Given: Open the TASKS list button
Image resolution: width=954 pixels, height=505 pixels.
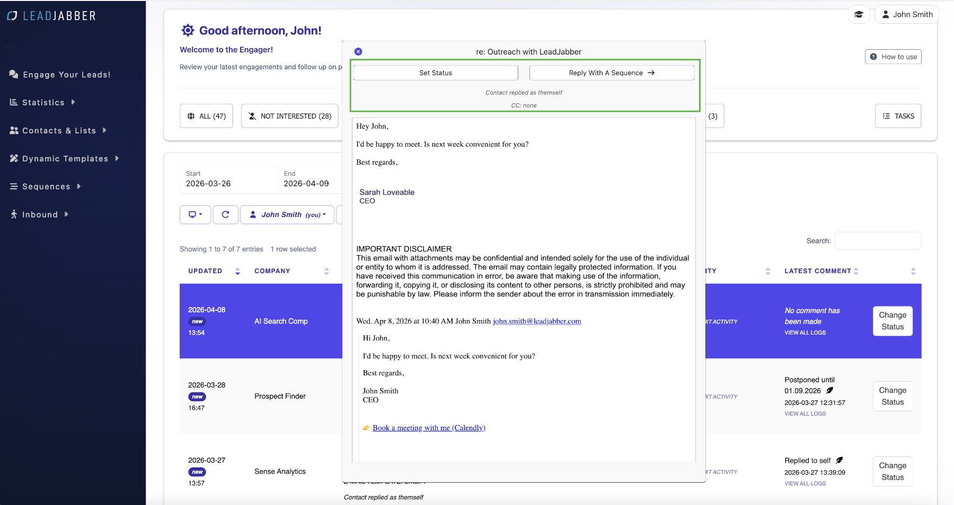Looking at the screenshot, I should tap(898, 116).
